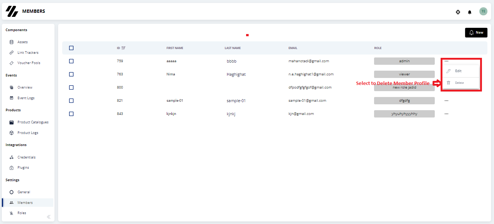Click the EMAIL column header
Screen dimensions: 494x224
click(x=293, y=48)
